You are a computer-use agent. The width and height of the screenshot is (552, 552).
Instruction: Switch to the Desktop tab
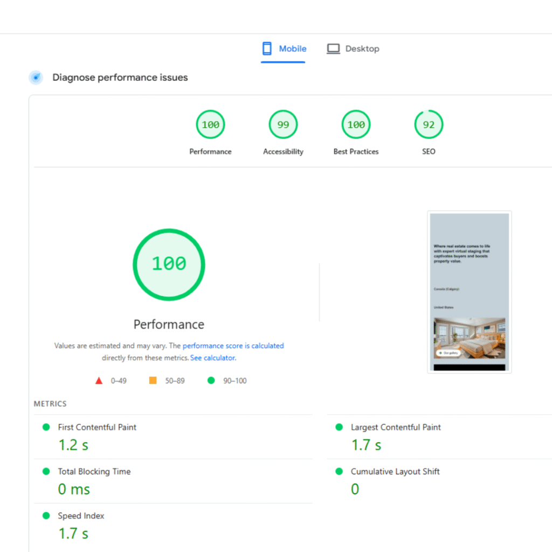[x=353, y=48]
